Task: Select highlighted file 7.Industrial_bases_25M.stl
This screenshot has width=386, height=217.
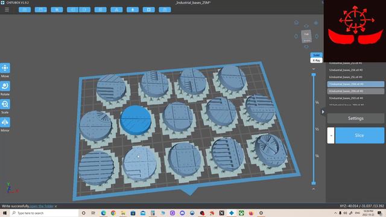Action: [x=355, y=84]
